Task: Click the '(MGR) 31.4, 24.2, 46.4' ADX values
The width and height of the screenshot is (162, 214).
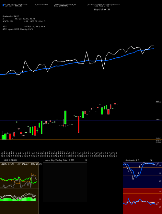Action: click(x=34, y=27)
